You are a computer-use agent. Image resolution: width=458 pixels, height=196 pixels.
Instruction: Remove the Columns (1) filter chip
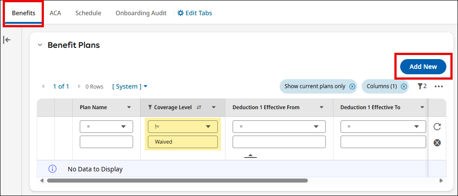point(404,86)
